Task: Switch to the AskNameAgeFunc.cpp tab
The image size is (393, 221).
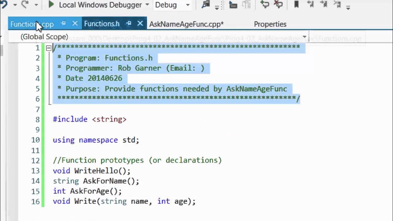Action: 186,24
